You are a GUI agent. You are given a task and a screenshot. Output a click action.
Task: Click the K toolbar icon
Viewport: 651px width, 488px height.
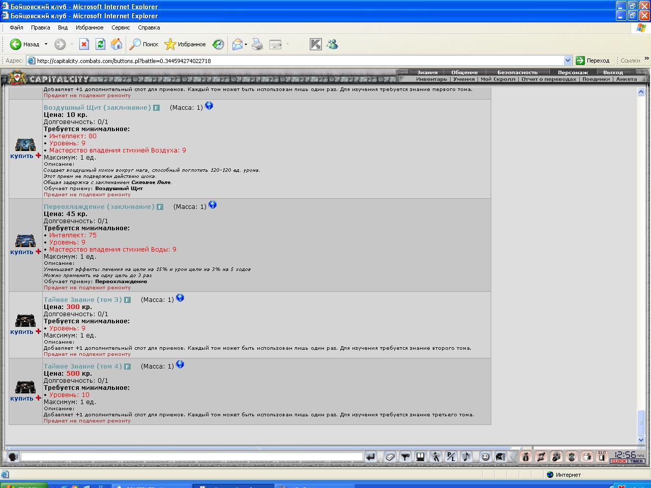(316, 44)
